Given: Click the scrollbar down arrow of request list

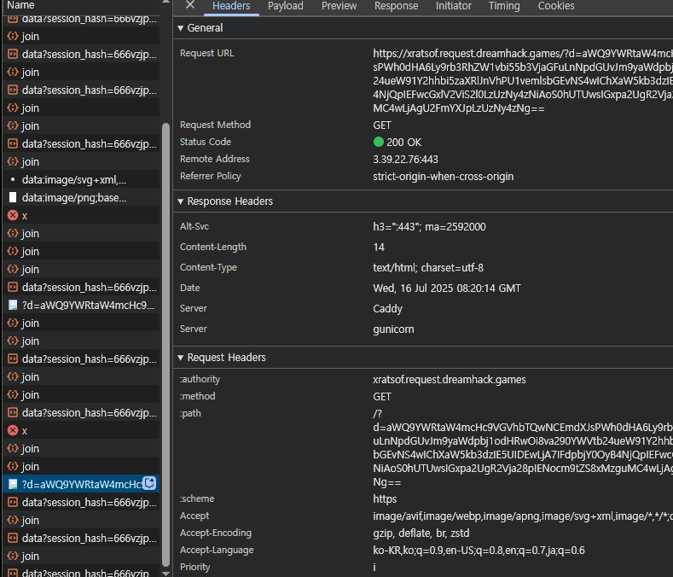Looking at the screenshot, I should tap(165, 573).
